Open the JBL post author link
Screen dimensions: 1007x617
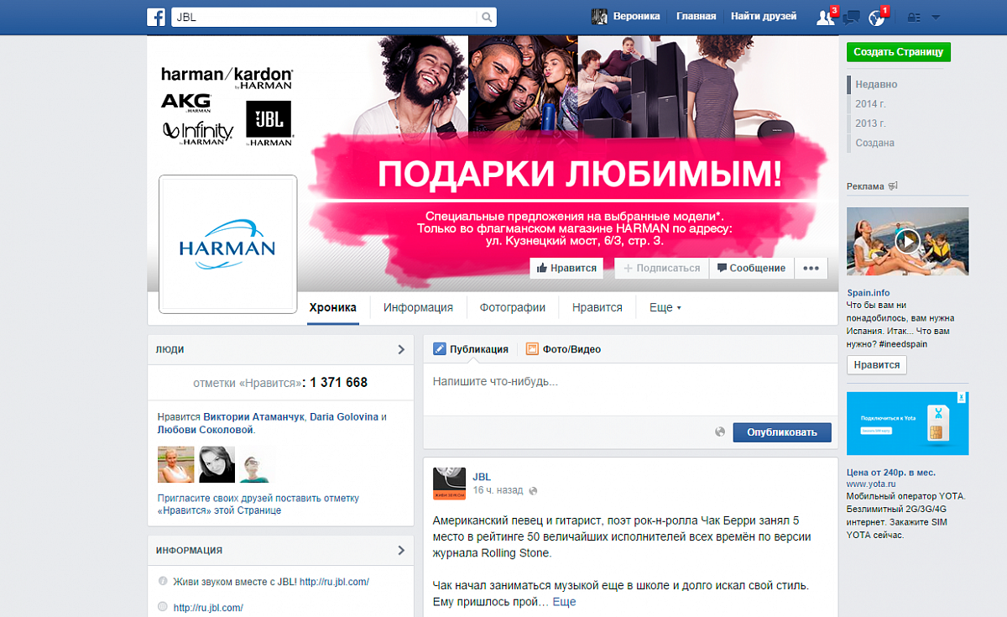pyautogui.click(x=482, y=477)
